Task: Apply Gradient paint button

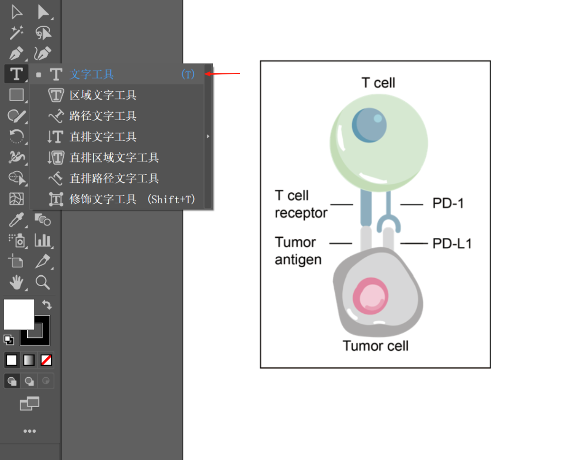Action: click(29, 360)
